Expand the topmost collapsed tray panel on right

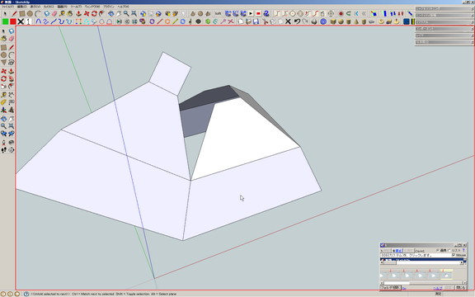coord(444,9)
